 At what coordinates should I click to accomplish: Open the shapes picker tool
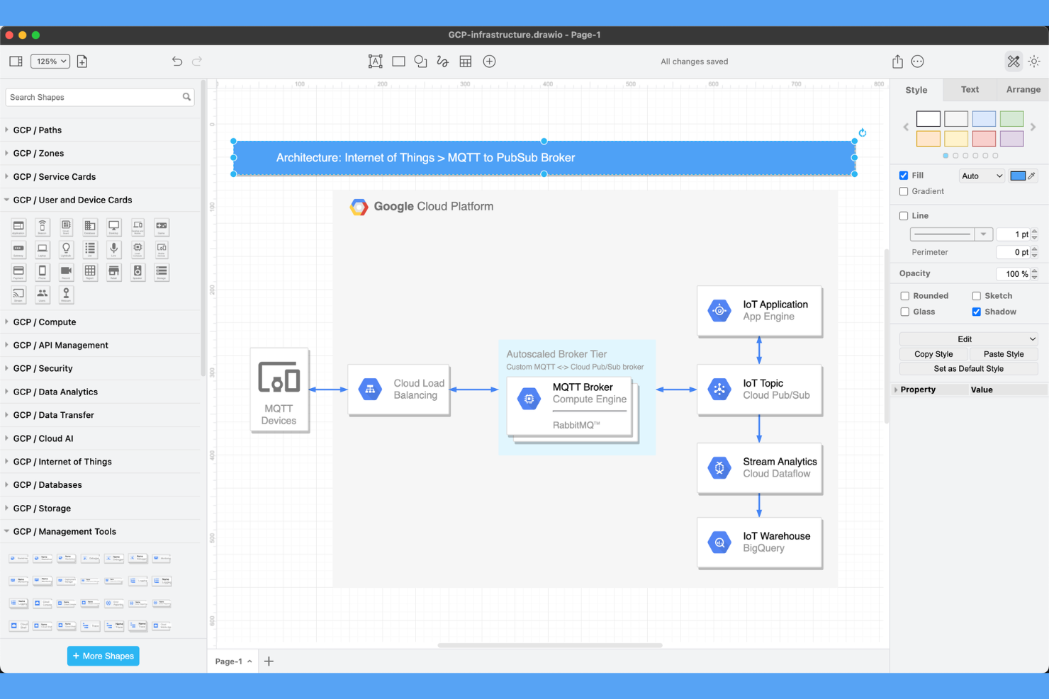point(420,62)
